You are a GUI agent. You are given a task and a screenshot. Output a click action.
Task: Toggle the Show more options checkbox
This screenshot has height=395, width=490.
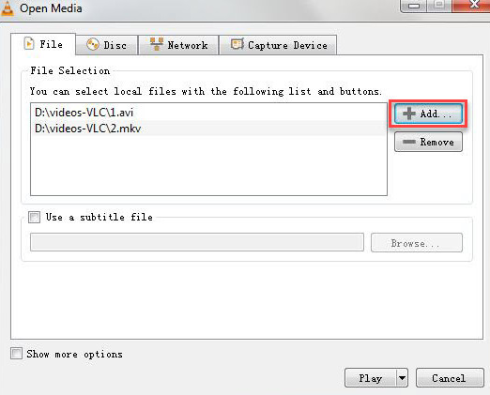(16, 354)
